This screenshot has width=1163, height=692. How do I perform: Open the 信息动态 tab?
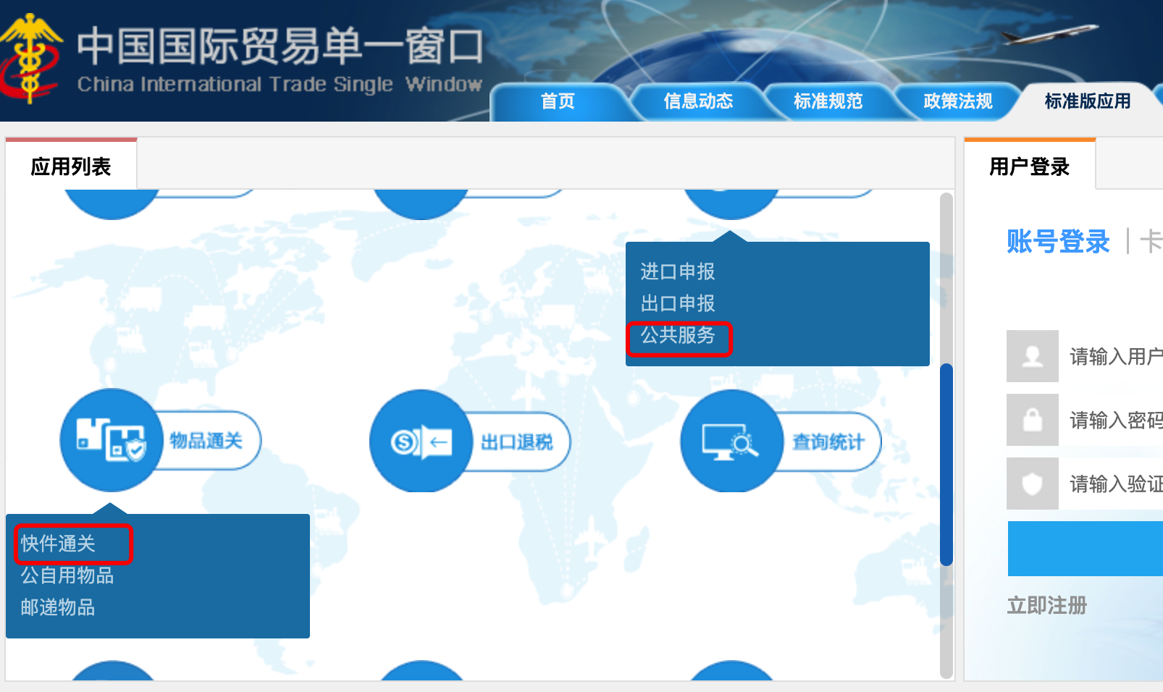[698, 101]
